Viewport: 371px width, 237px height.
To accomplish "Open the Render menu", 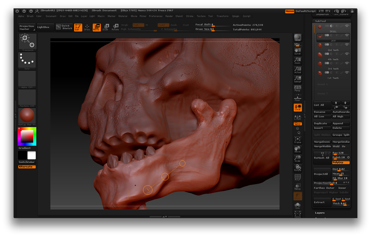I will [169, 16].
